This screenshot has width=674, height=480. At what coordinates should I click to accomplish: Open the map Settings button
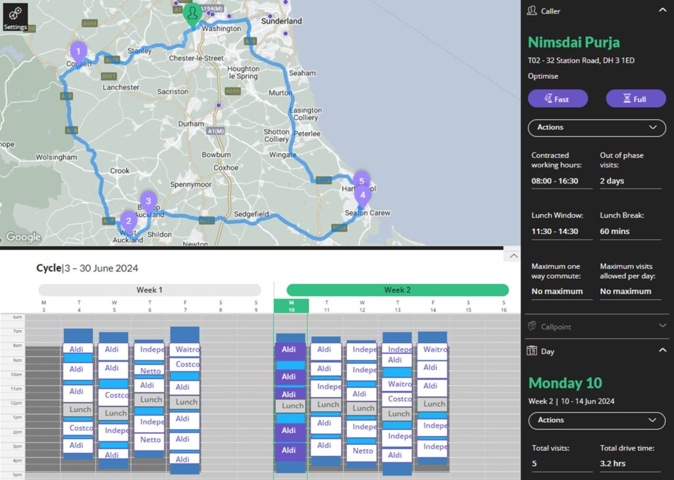16,17
